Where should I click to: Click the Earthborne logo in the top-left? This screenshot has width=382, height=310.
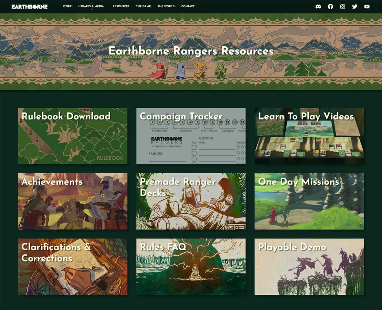(x=29, y=6)
